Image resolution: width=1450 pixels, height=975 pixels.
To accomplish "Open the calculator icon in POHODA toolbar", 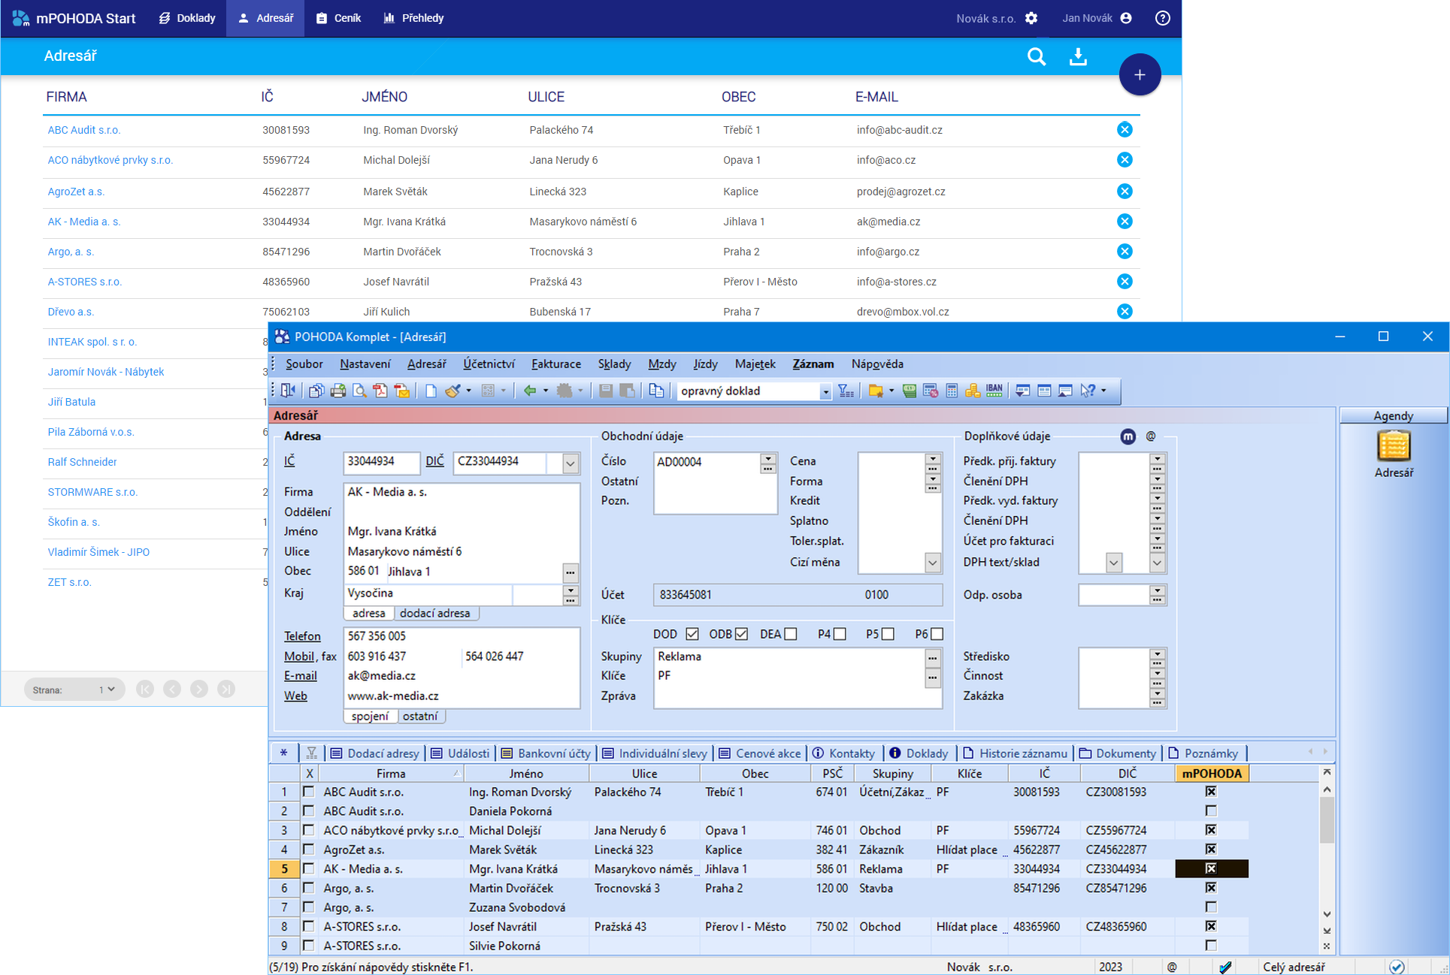I will point(952,391).
